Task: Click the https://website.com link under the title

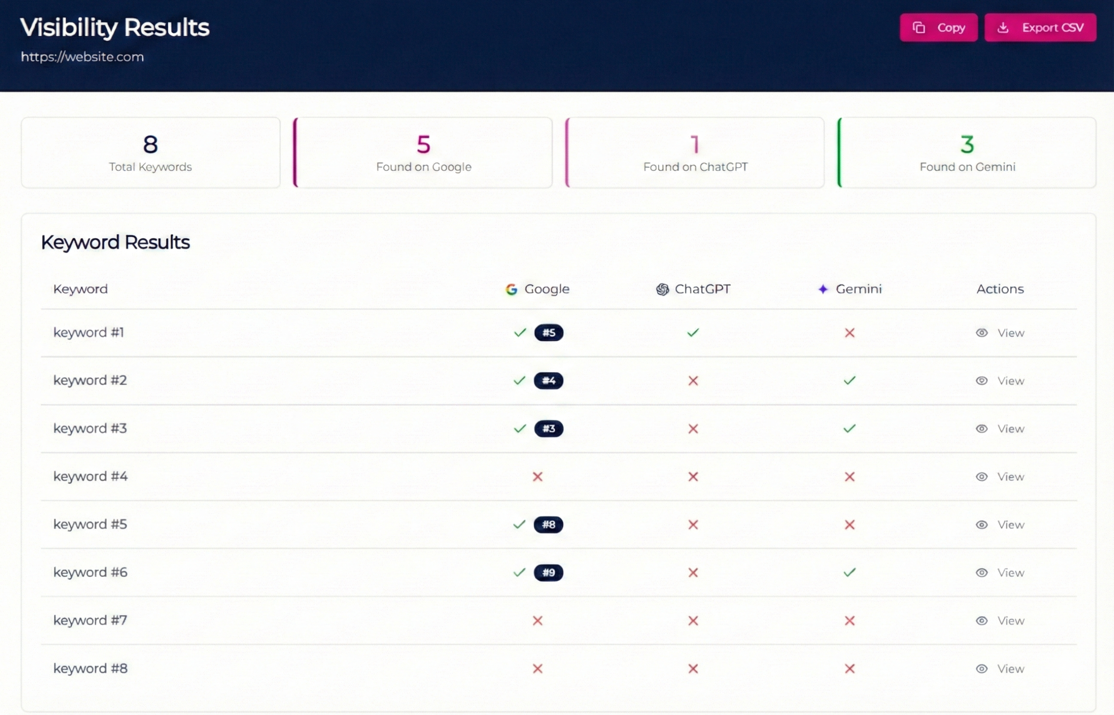Action: pos(82,57)
